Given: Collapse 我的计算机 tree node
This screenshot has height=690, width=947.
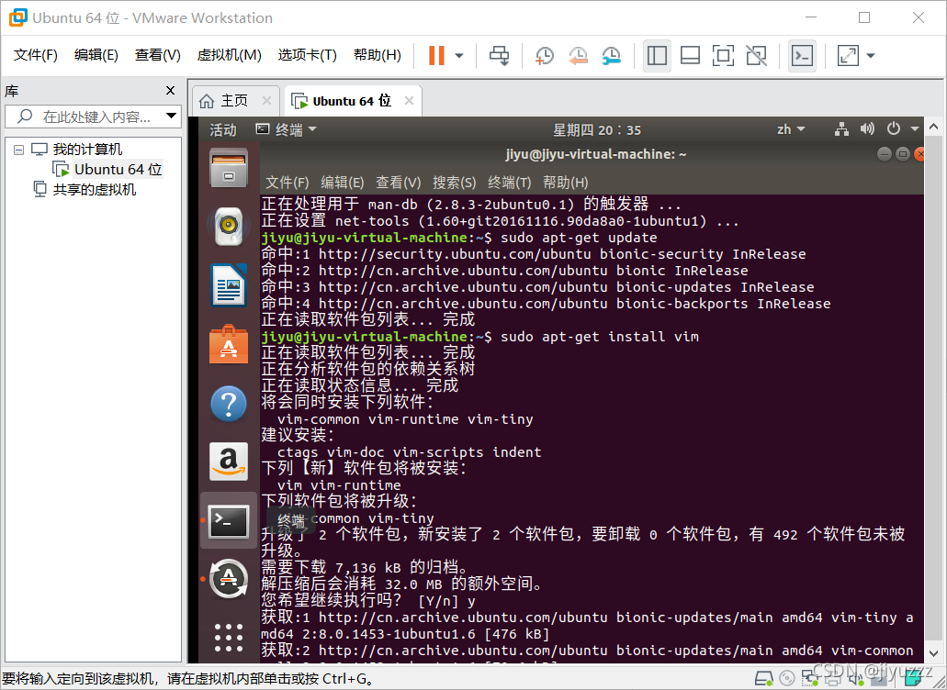Looking at the screenshot, I should (x=18, y=150).
